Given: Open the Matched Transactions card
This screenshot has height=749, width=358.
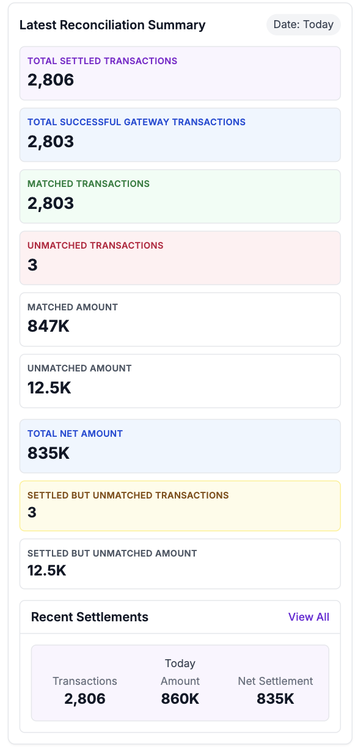Looking at the screenshot, I should tap(180, 195).
